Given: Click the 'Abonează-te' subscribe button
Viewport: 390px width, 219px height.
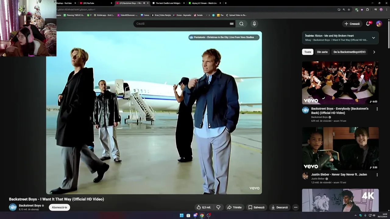Looking at the screenshot, I should pos(59,207).
